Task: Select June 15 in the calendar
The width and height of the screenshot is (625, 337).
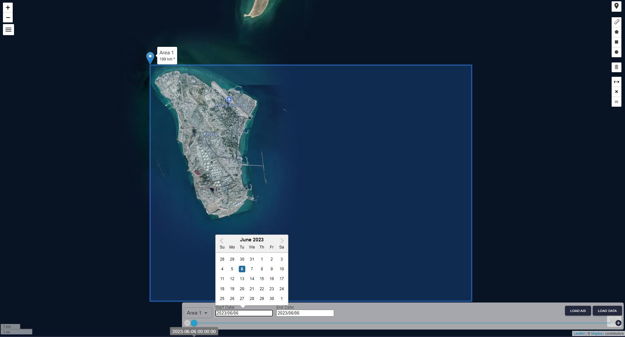Action: tap(262, 279)
